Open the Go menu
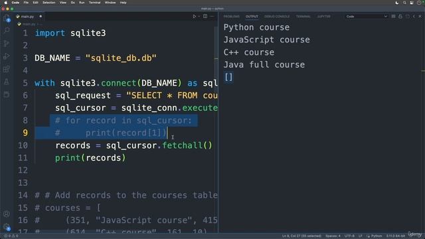 click(x=72, y=3)
